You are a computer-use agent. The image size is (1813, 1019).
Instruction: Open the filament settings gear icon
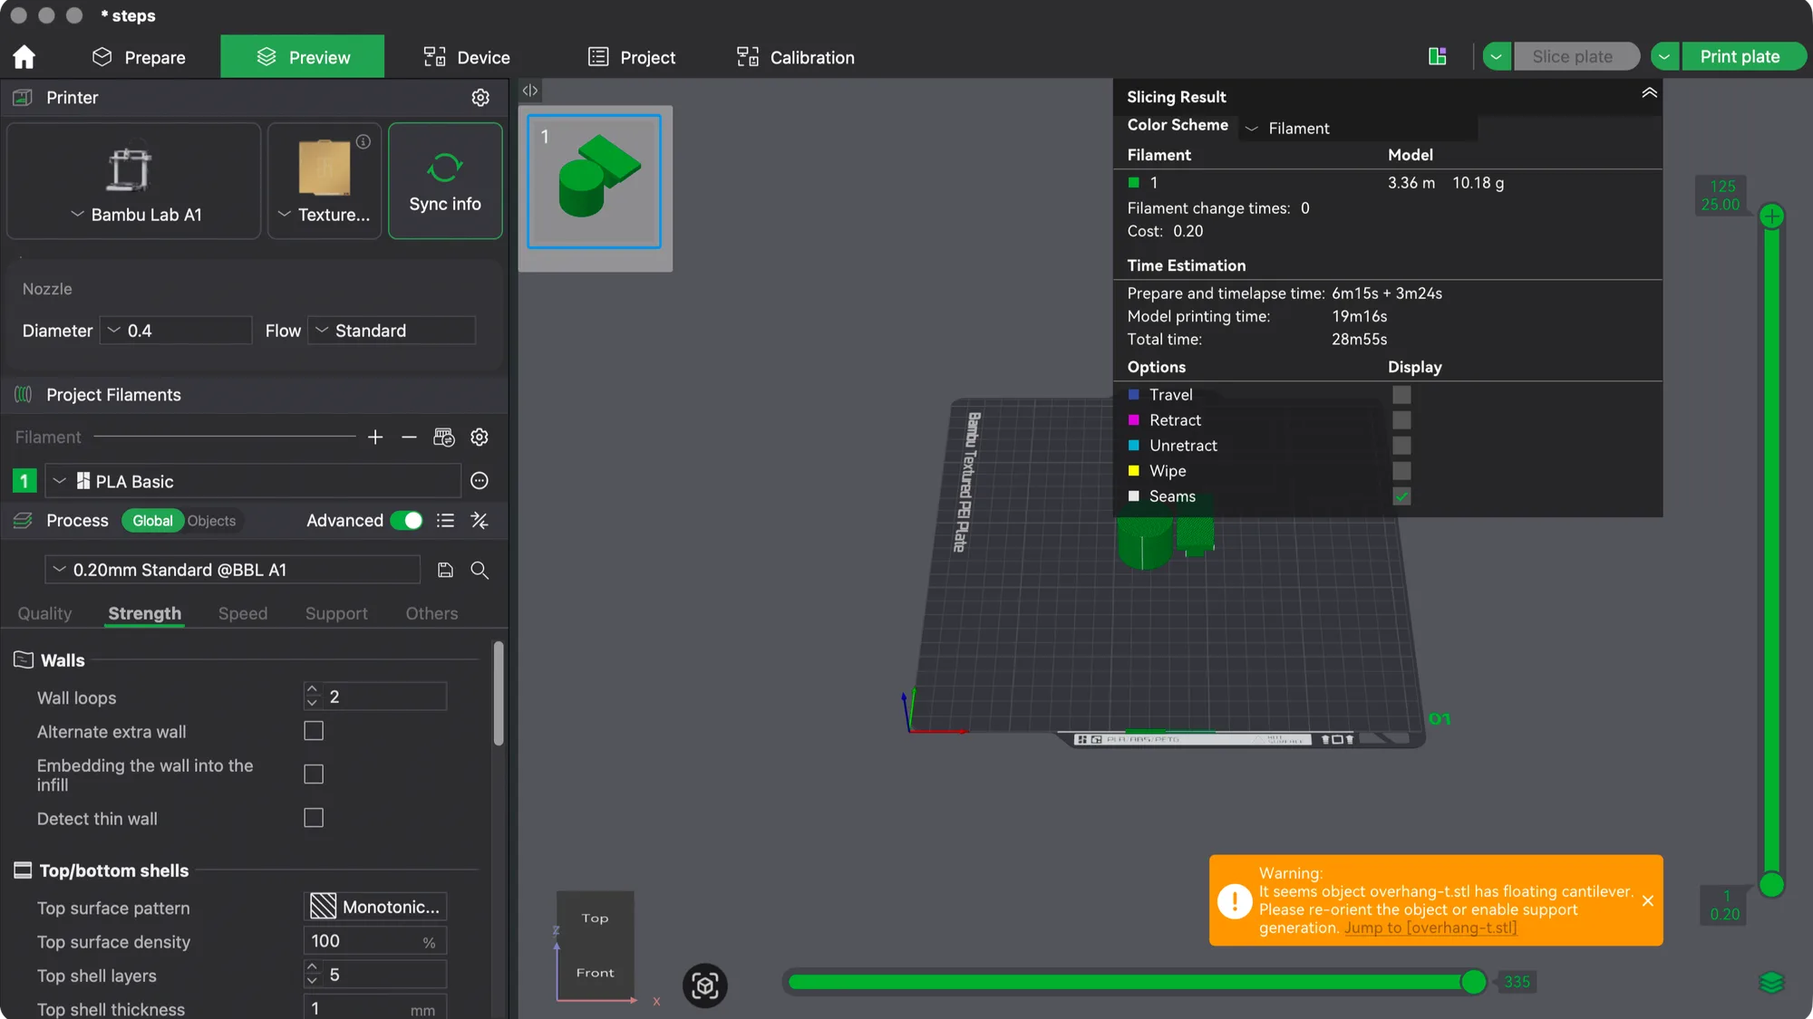(480, 437)
